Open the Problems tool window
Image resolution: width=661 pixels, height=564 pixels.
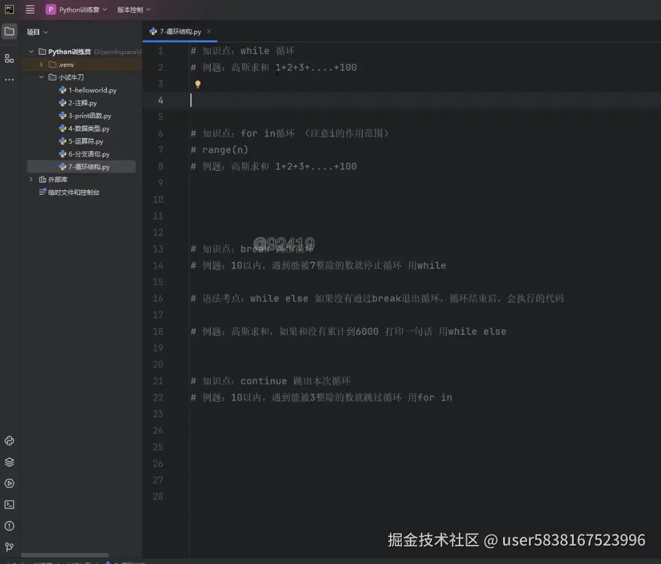[x=9, y=526]
